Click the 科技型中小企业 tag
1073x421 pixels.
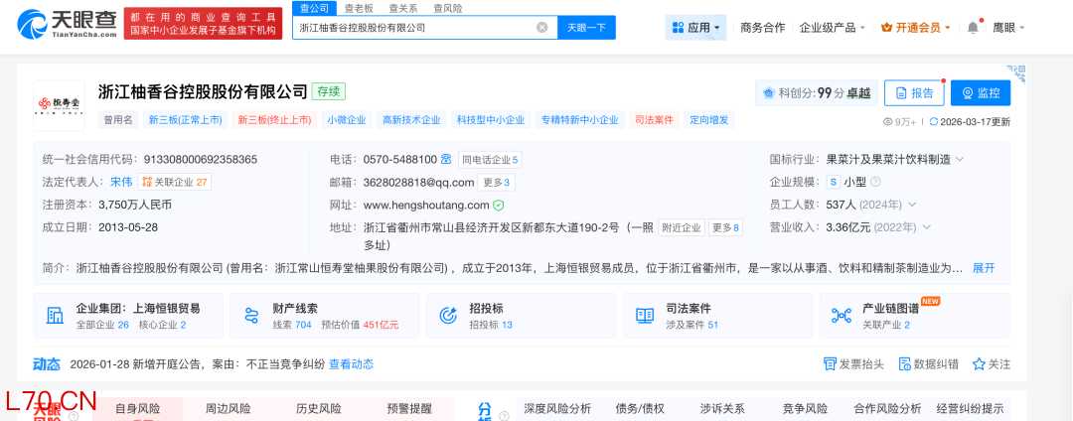coord(491,120)
